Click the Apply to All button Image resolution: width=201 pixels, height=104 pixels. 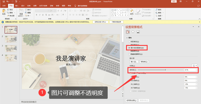click(x=132, y=100)
